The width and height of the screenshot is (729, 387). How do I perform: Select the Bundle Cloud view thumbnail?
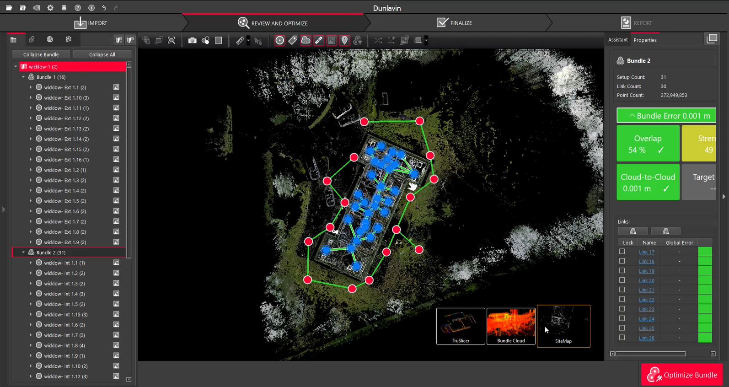pos(511,326)
